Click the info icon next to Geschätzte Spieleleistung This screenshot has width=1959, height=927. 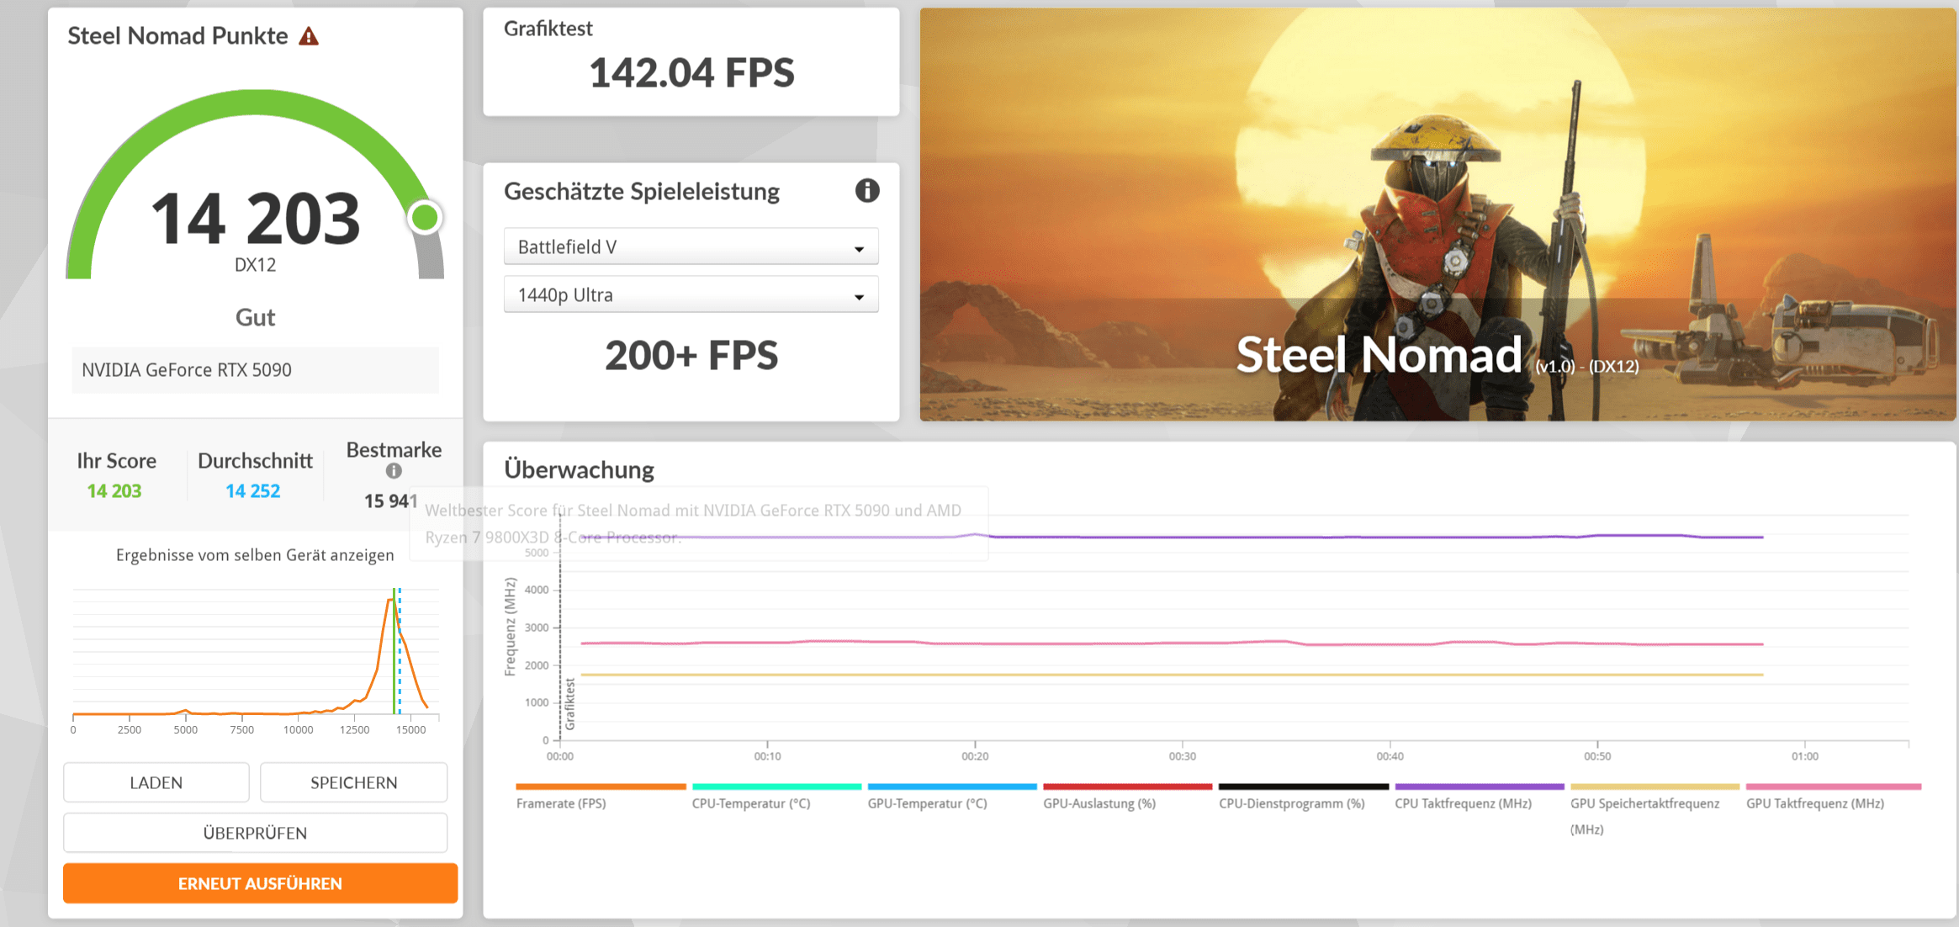click(866, 191)
